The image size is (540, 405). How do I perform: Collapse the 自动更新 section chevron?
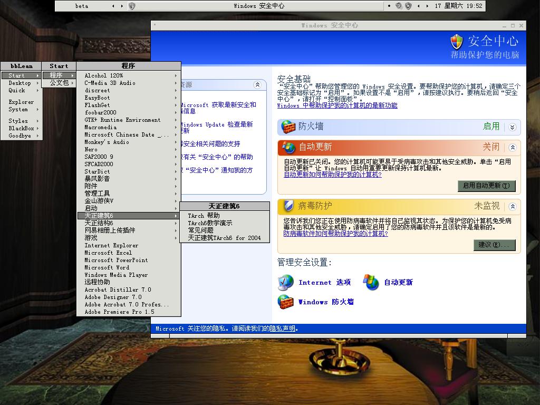(x=513, y=148)
